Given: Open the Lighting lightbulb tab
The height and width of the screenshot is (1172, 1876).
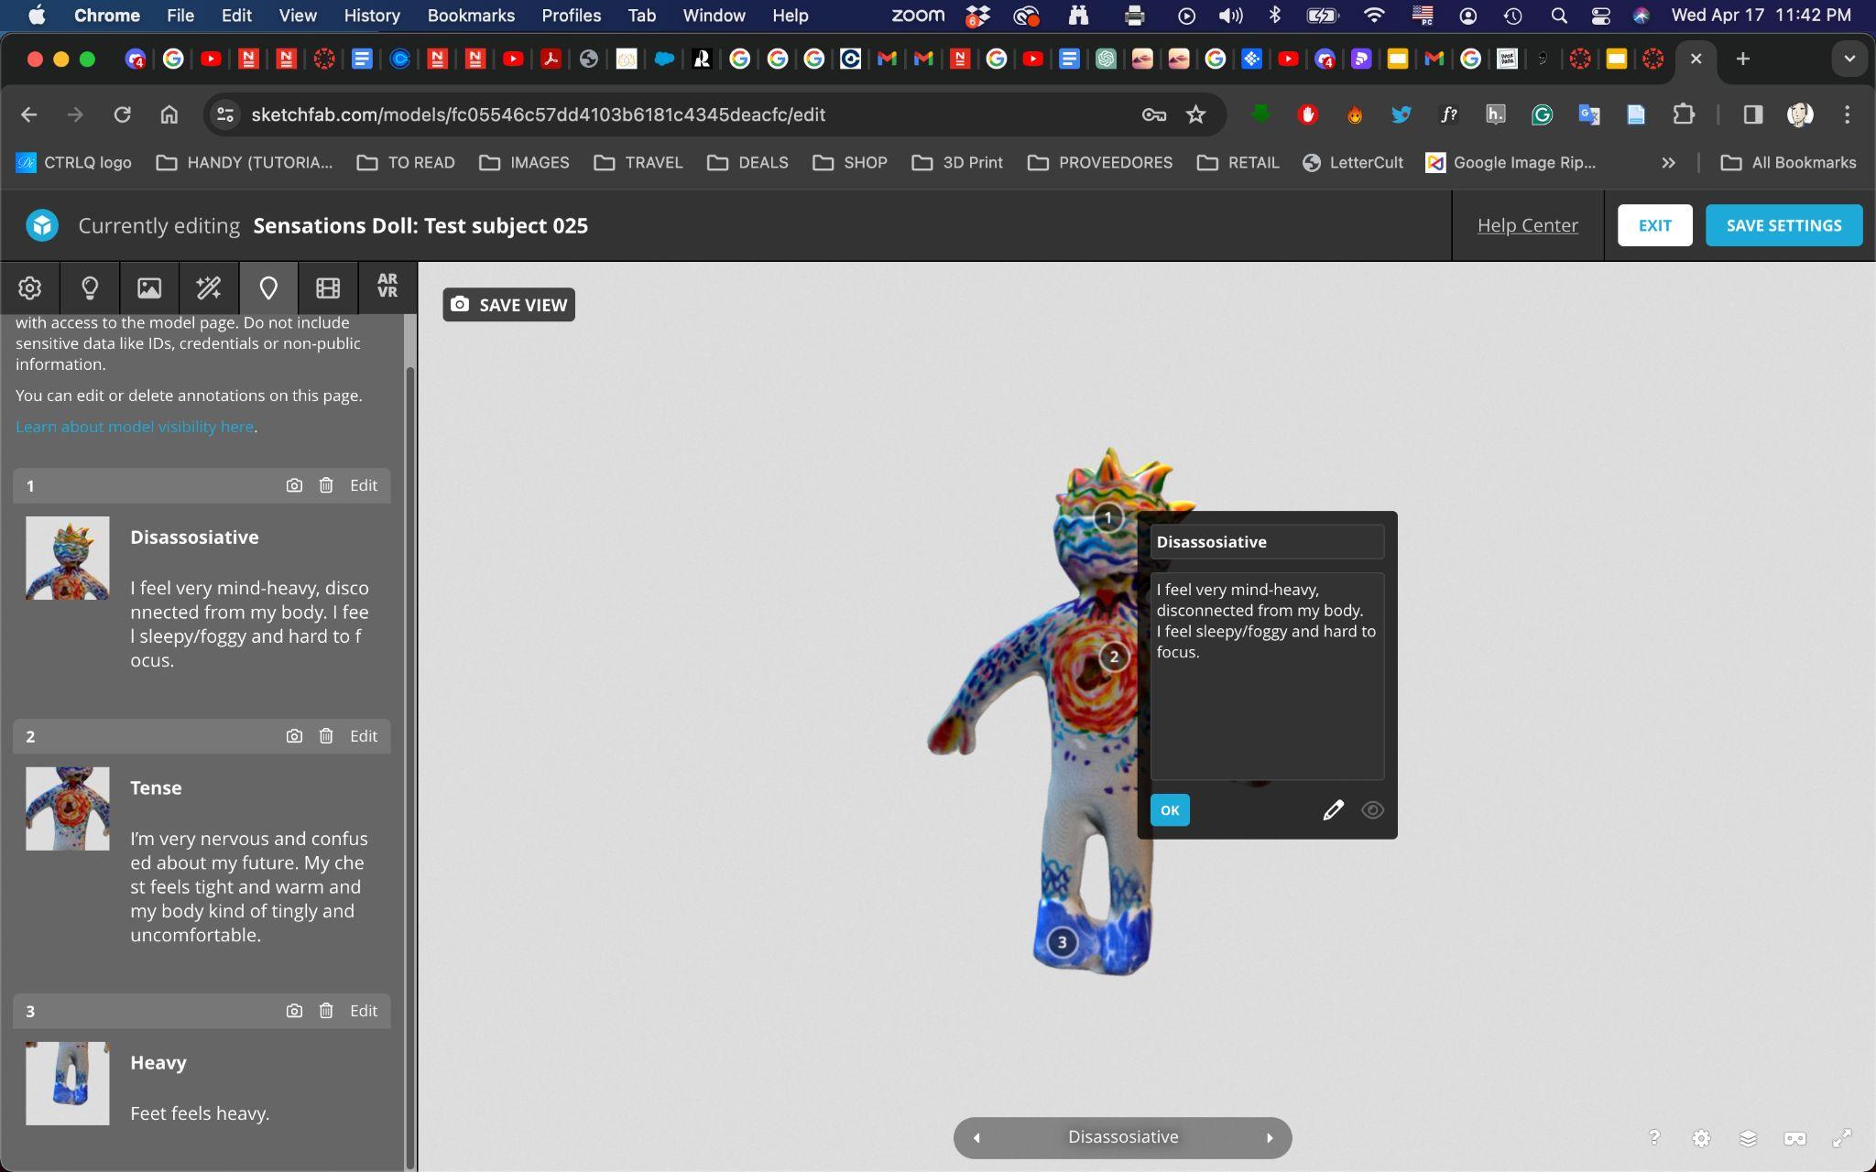Looking at the screenshot, I should click(90, 288).
